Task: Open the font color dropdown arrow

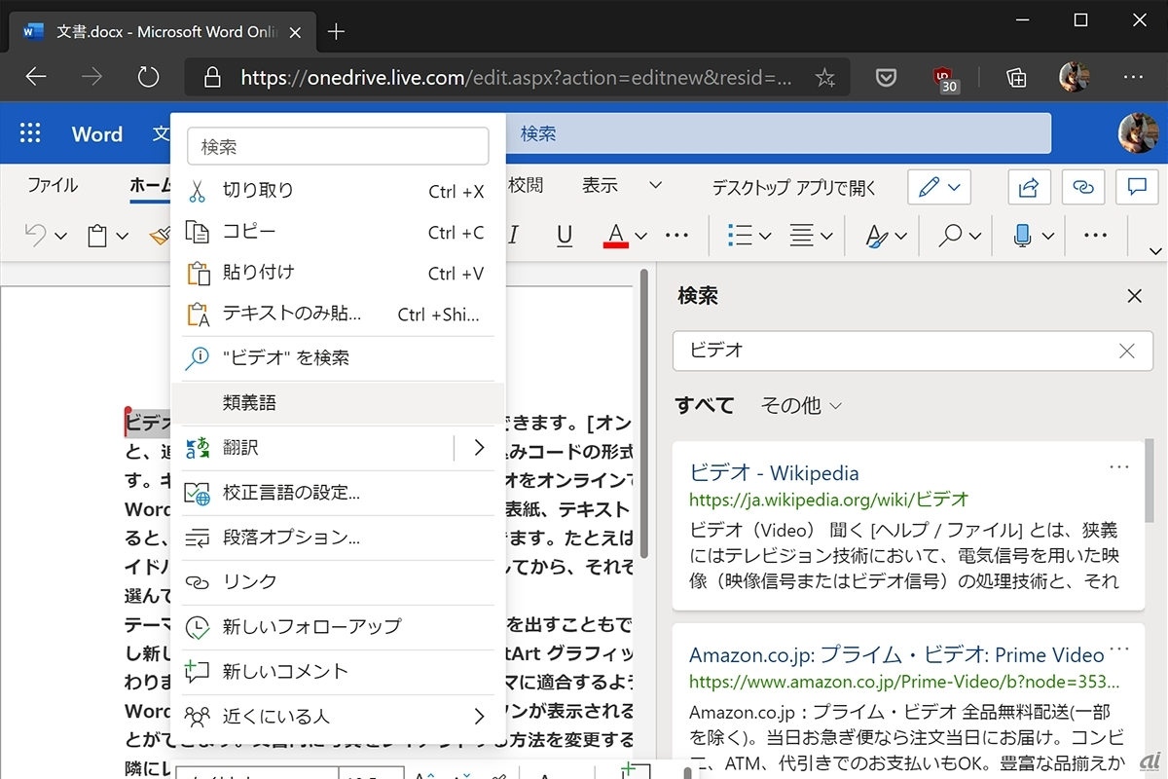Action: click(640, 236)
